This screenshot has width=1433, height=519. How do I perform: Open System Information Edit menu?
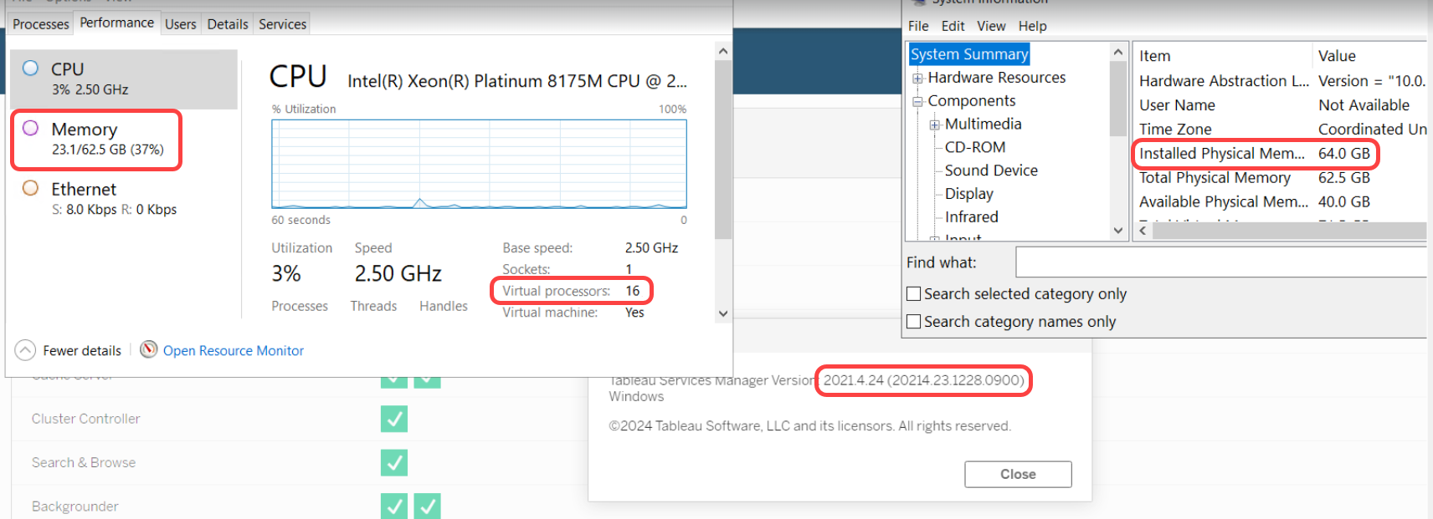(953, 26)
